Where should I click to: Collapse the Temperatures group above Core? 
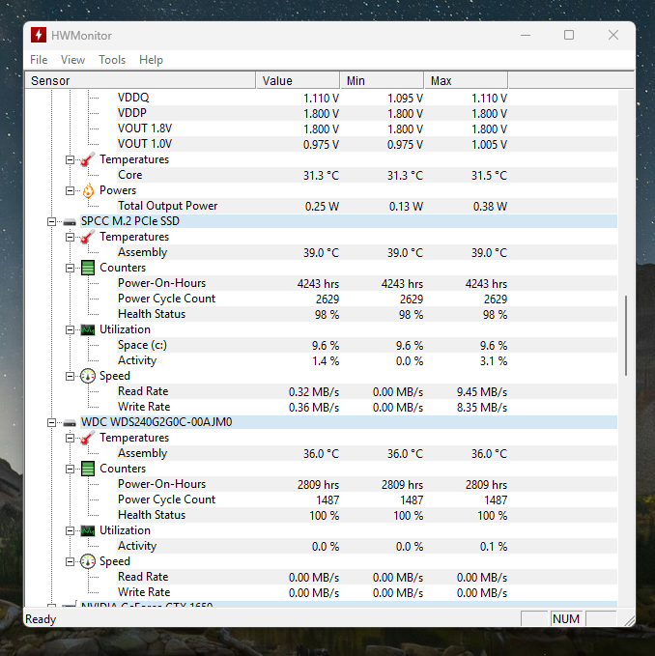pyautogui.click(x=70, y=159)
